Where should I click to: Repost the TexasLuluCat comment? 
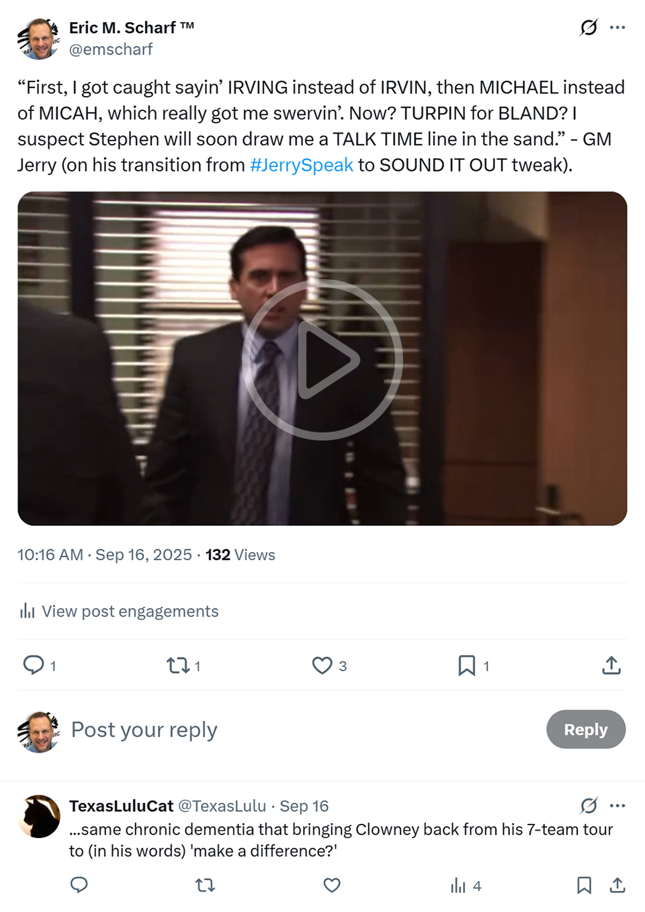205,885
